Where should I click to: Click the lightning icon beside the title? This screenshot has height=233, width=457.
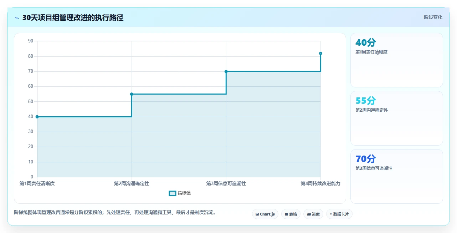[x=17, y=18]
